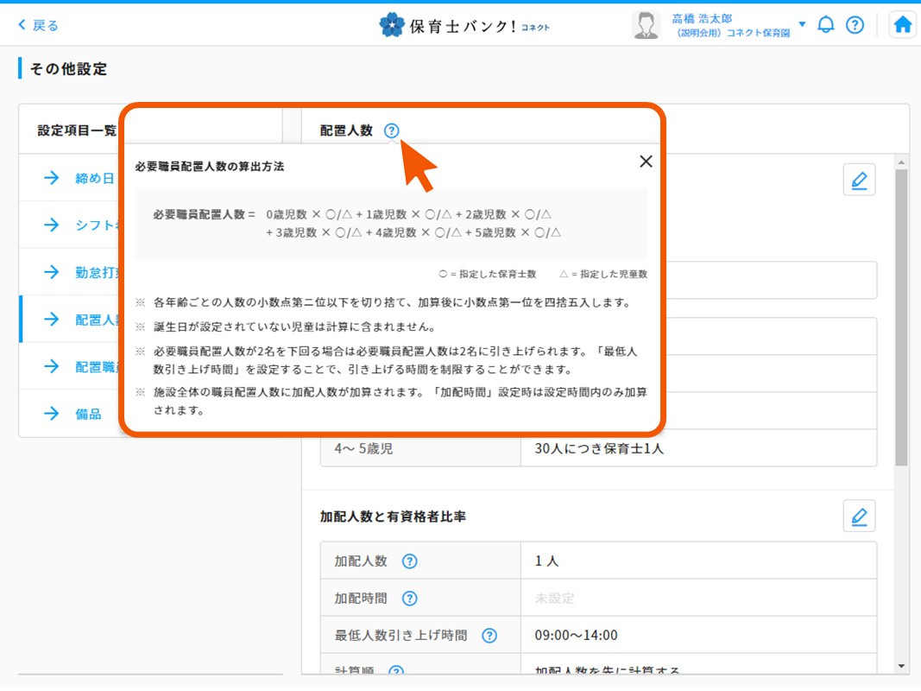Screen dimensions: 921x691
Task: Click the help question mark icon in the header
Action: (855, 24)
